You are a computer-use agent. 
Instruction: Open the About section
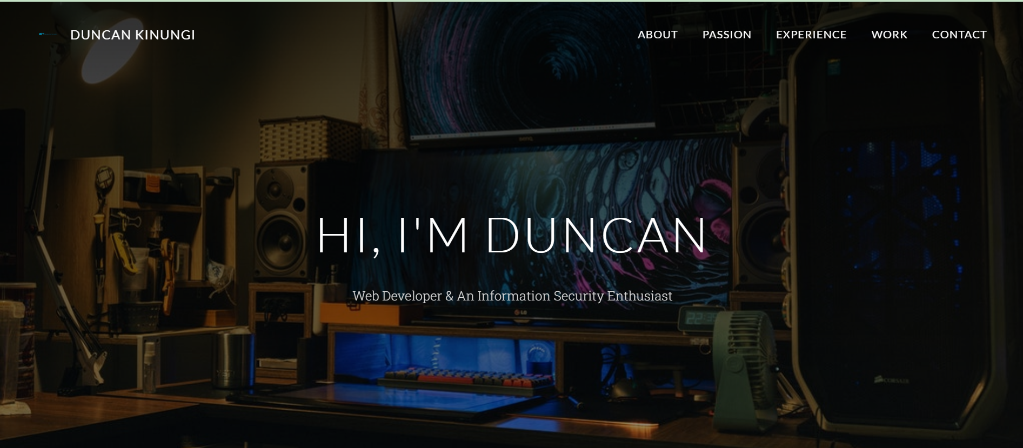(x=657, y=35)
